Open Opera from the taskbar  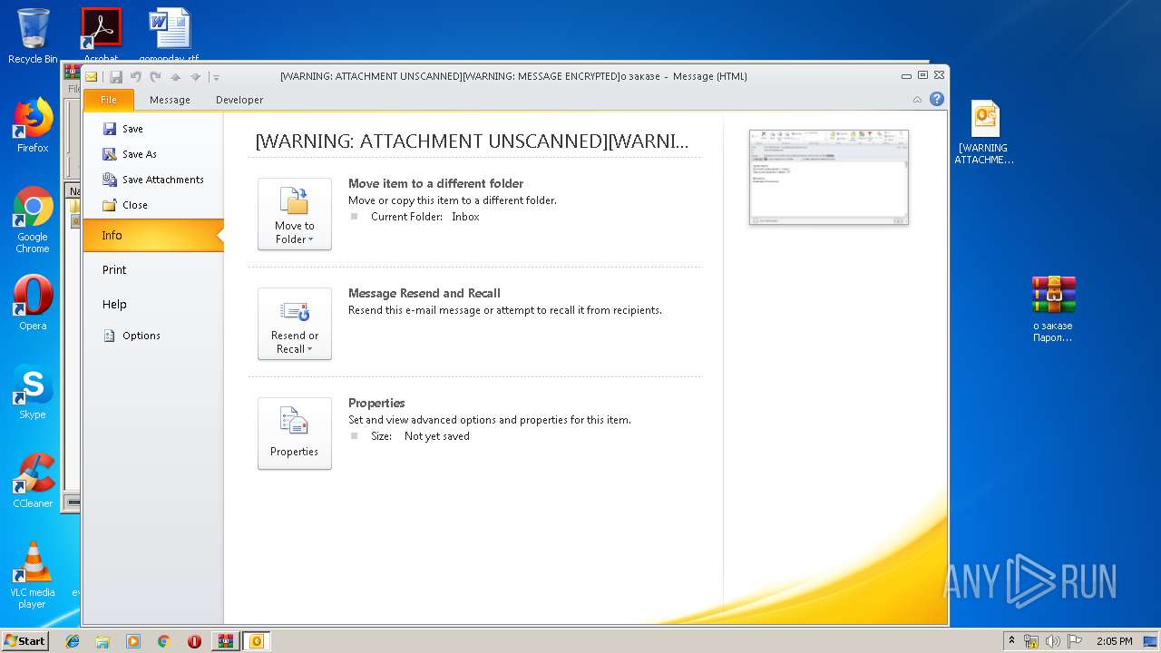click(194, 641)
